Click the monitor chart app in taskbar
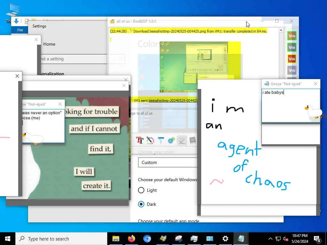 pos(194,239)
